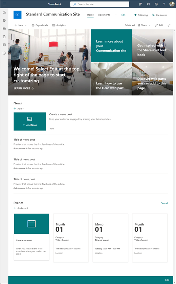The height and width of the screenshot is (284, 176).
Task: Click Edit link in site navigation
Action: coord(123,15)
